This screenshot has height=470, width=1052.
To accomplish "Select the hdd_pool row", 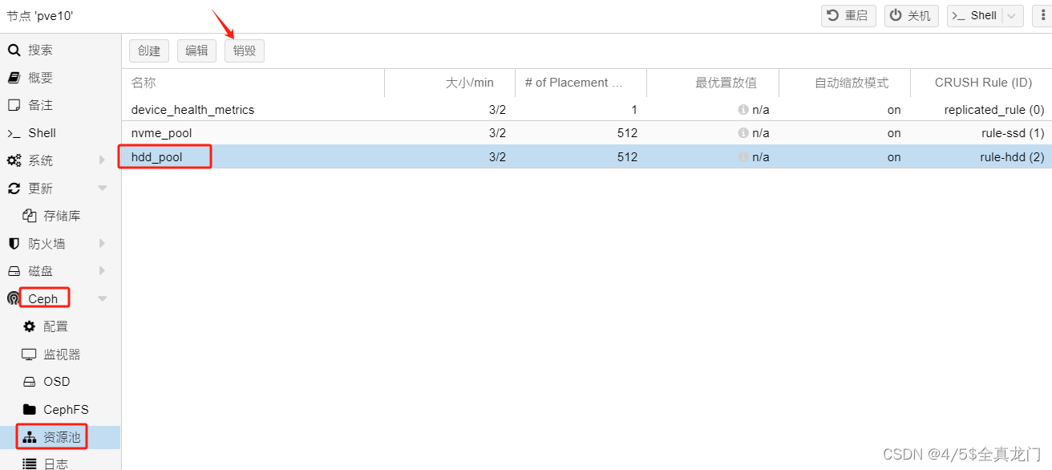I will (x=587, y=157).
